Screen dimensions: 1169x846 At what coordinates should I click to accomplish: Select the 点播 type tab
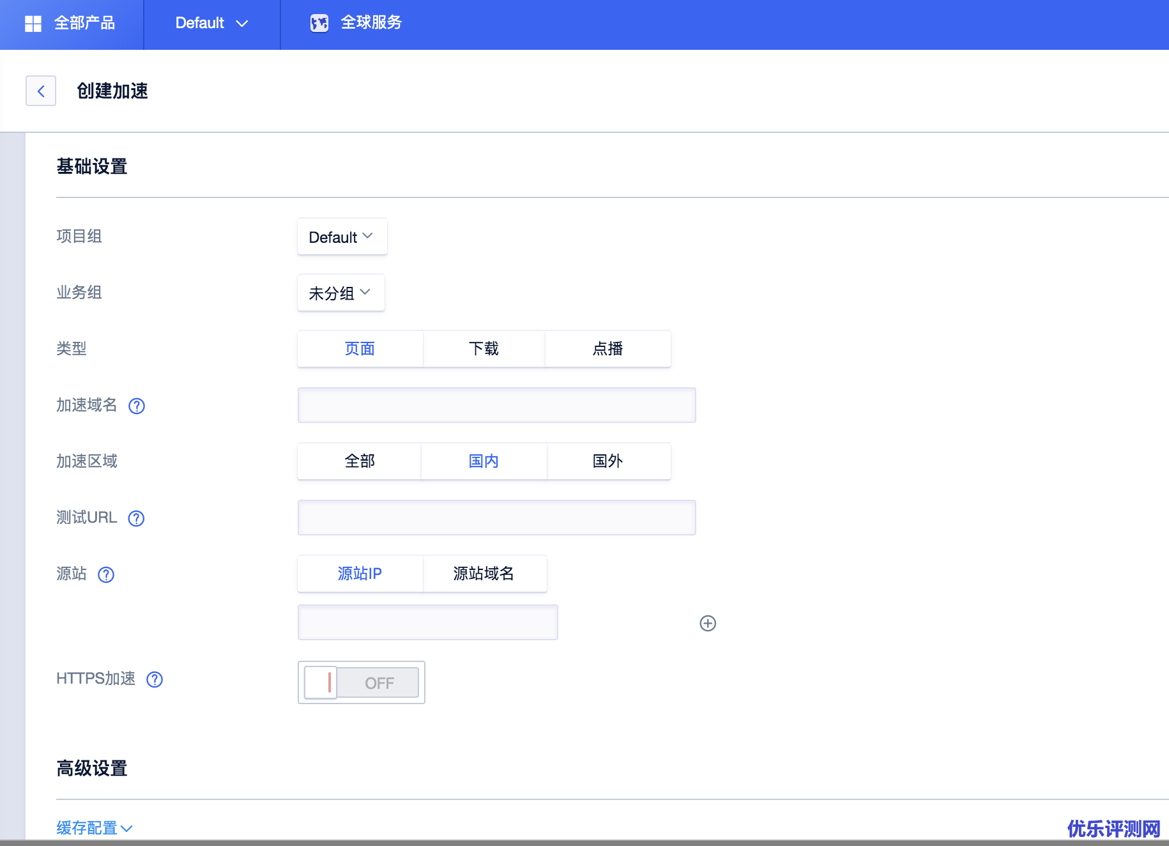[x=607, y=349]
